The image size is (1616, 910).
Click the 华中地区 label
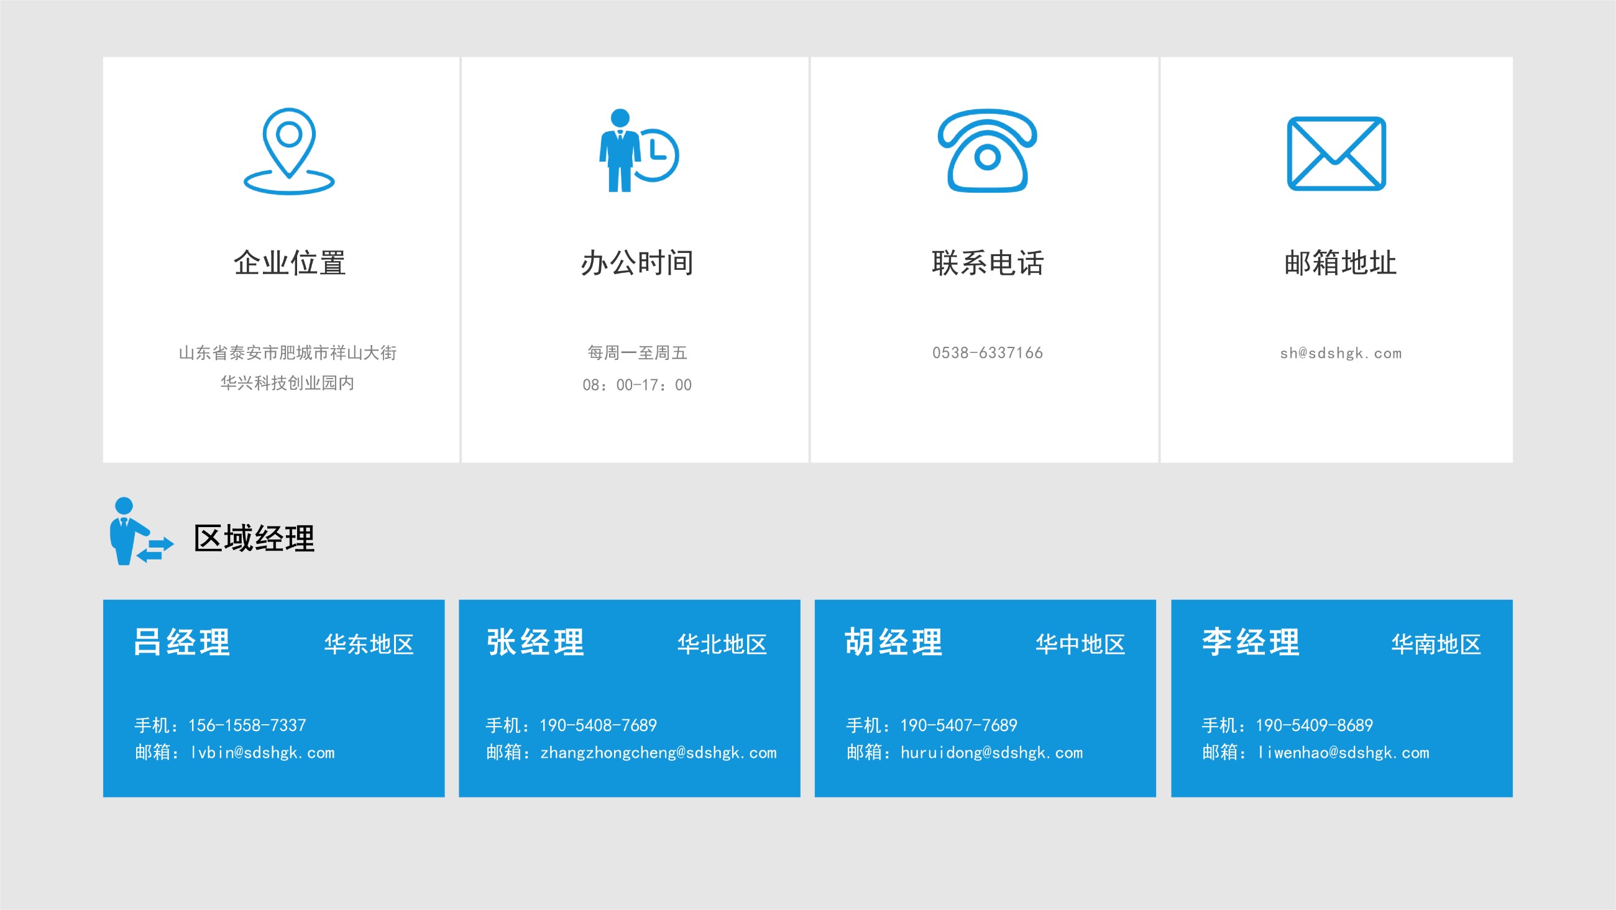1080,645
